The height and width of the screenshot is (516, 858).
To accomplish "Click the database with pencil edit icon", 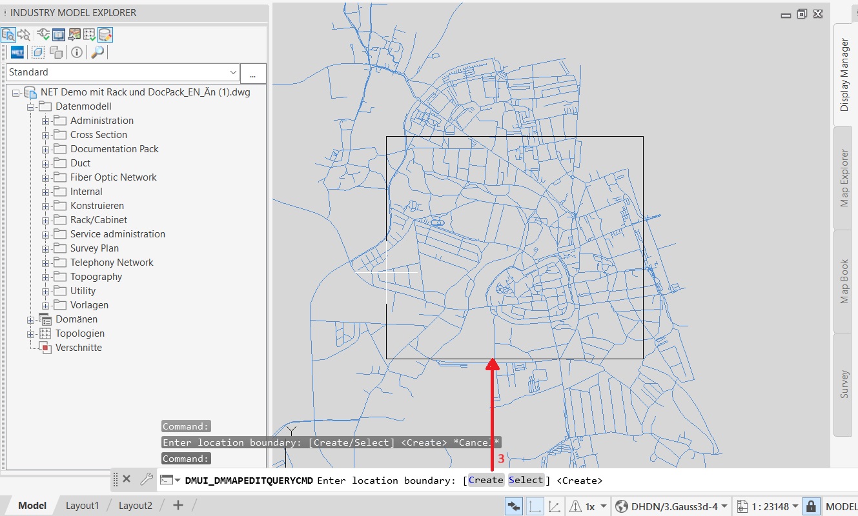I will point(105,35).
